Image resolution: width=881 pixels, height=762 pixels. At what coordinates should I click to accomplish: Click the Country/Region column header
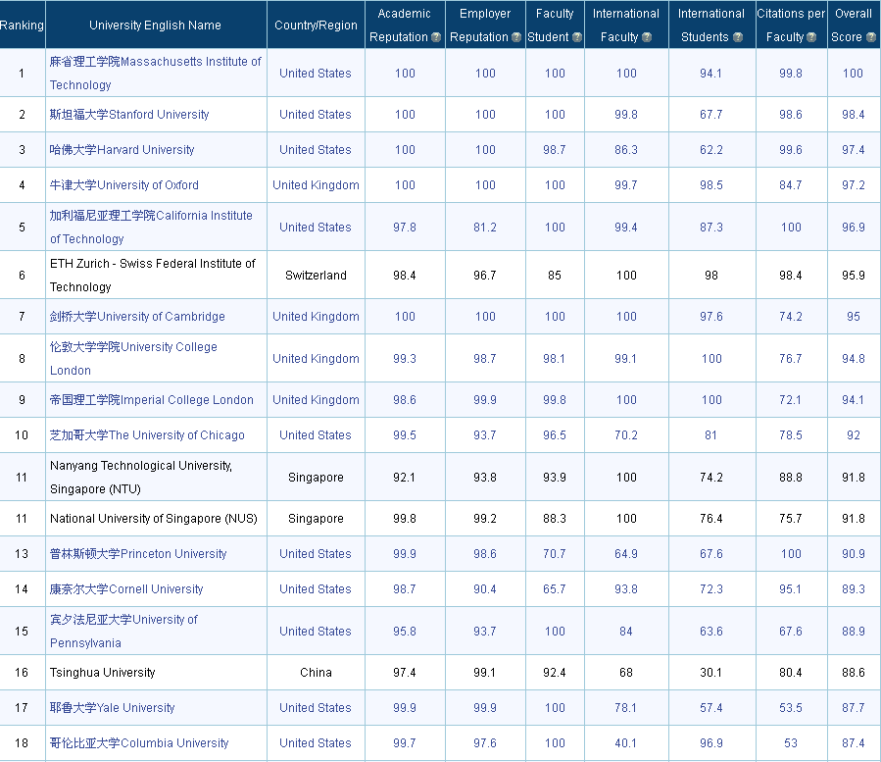(316, 25)
